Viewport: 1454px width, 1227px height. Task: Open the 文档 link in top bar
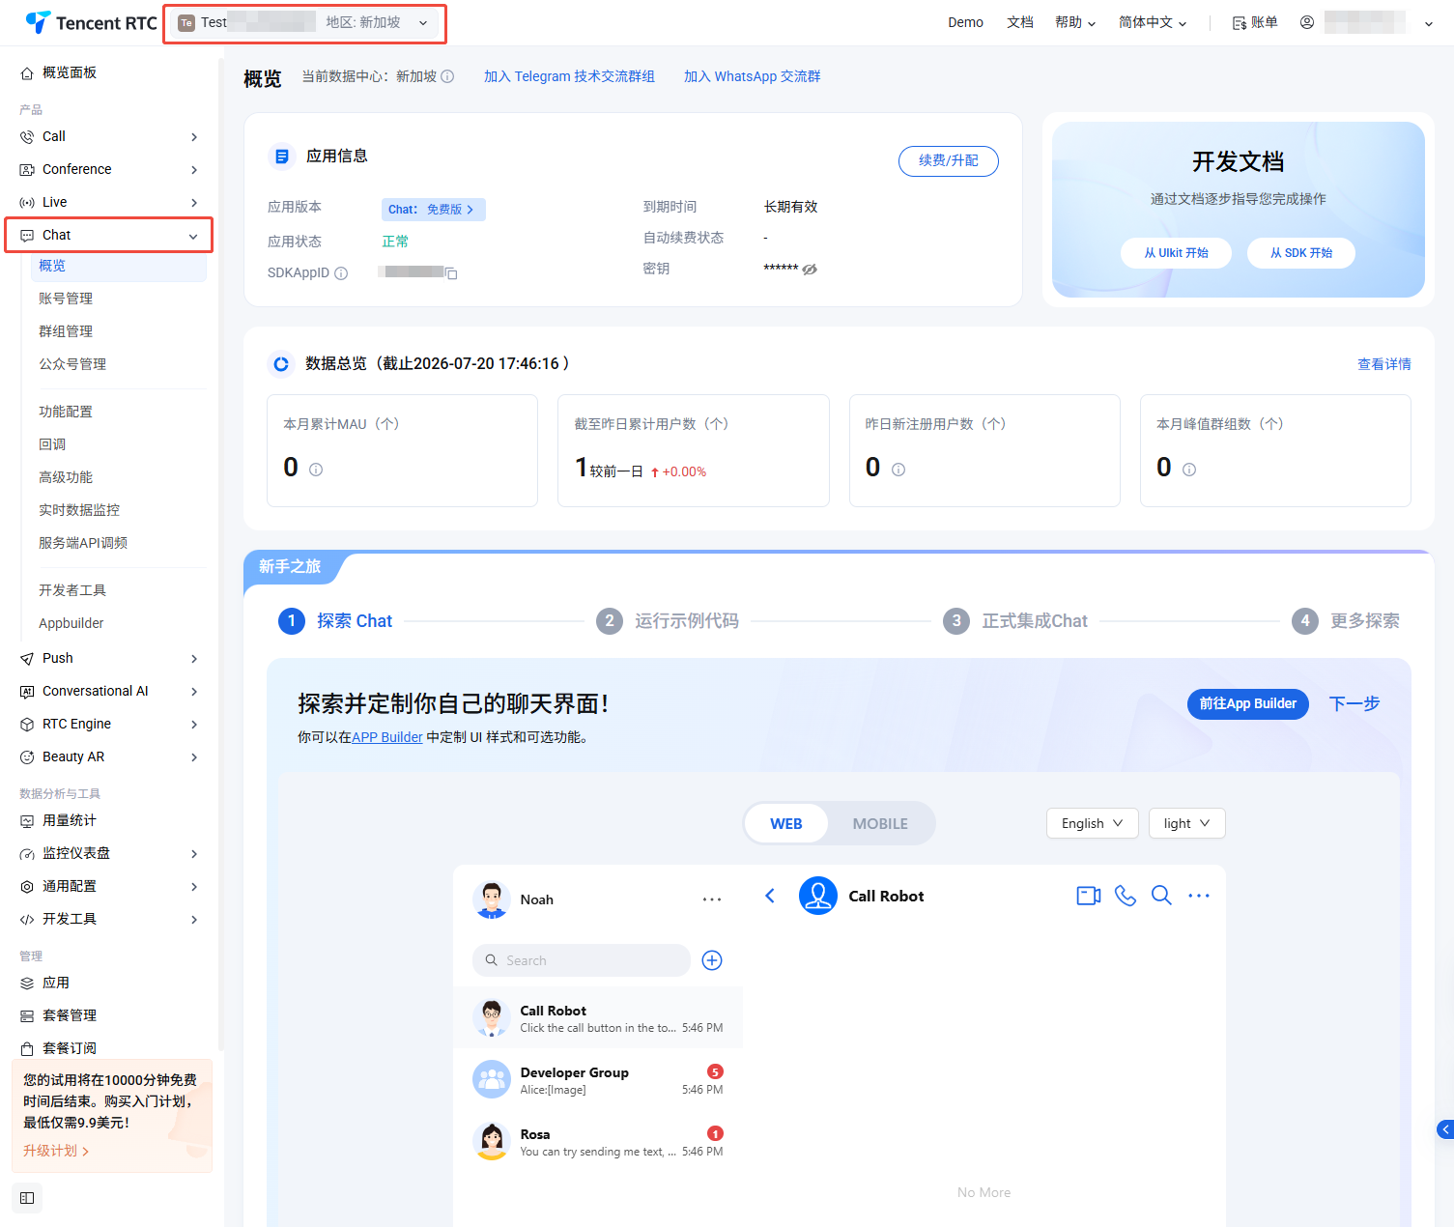1020,22
